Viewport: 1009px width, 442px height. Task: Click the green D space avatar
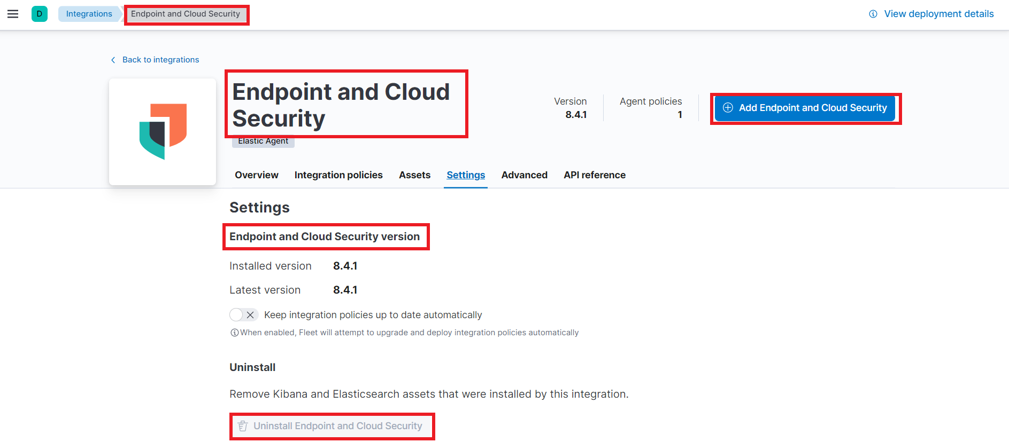point(40,14)
